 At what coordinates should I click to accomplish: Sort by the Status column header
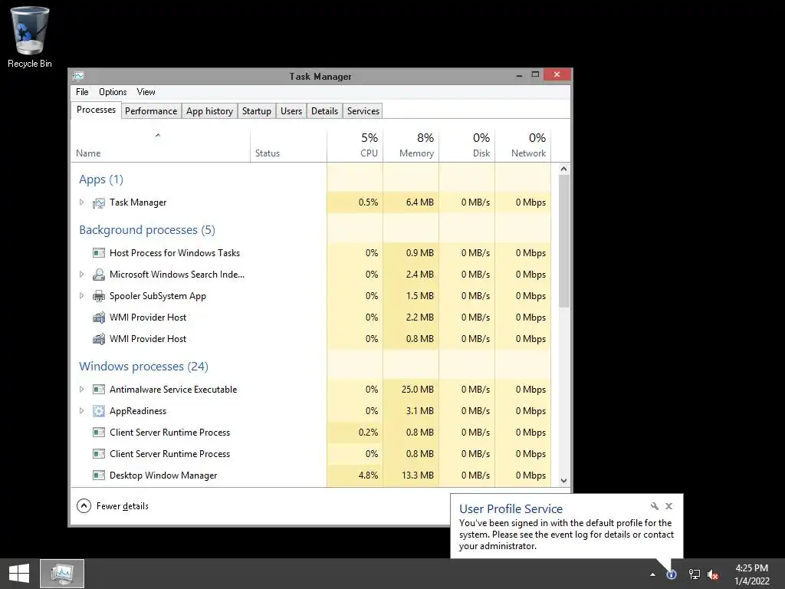(x=288, y=146)
